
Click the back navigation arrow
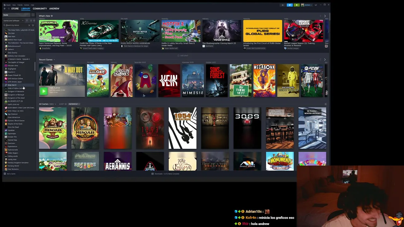(4, 9)
